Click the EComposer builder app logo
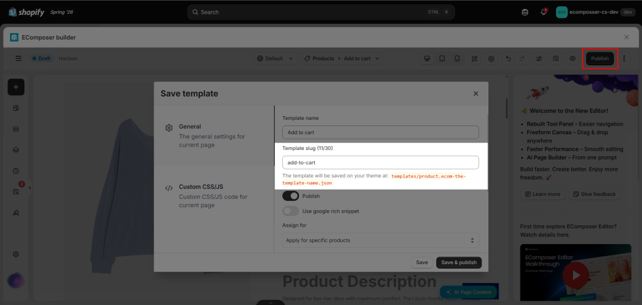 pyautogui.click(x=14, y=37)
